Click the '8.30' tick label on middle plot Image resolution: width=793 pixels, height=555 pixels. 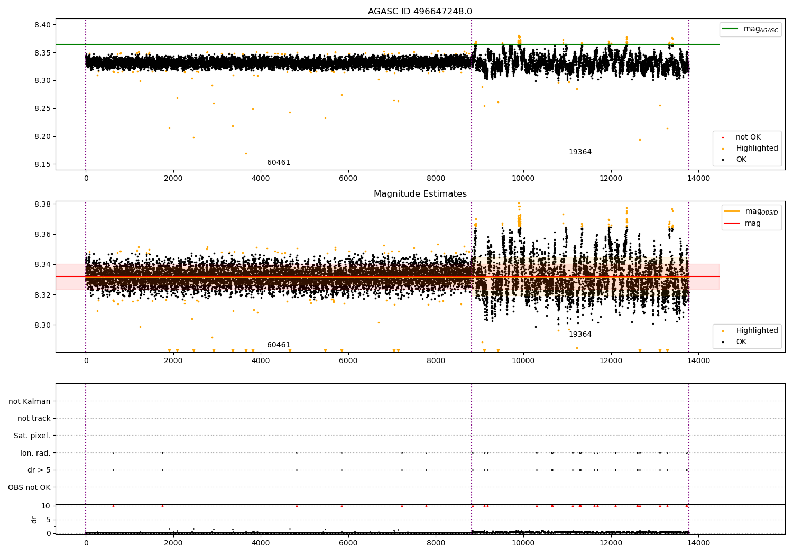pyautogui.click(x=42, y=325)
